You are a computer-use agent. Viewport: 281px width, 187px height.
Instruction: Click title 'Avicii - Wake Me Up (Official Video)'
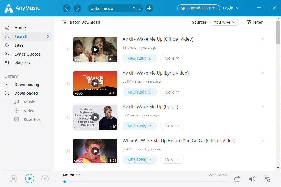point(158,39)
